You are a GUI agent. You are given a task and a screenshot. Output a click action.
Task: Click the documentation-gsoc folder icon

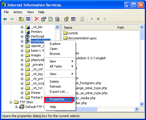[x=65, y=38]
